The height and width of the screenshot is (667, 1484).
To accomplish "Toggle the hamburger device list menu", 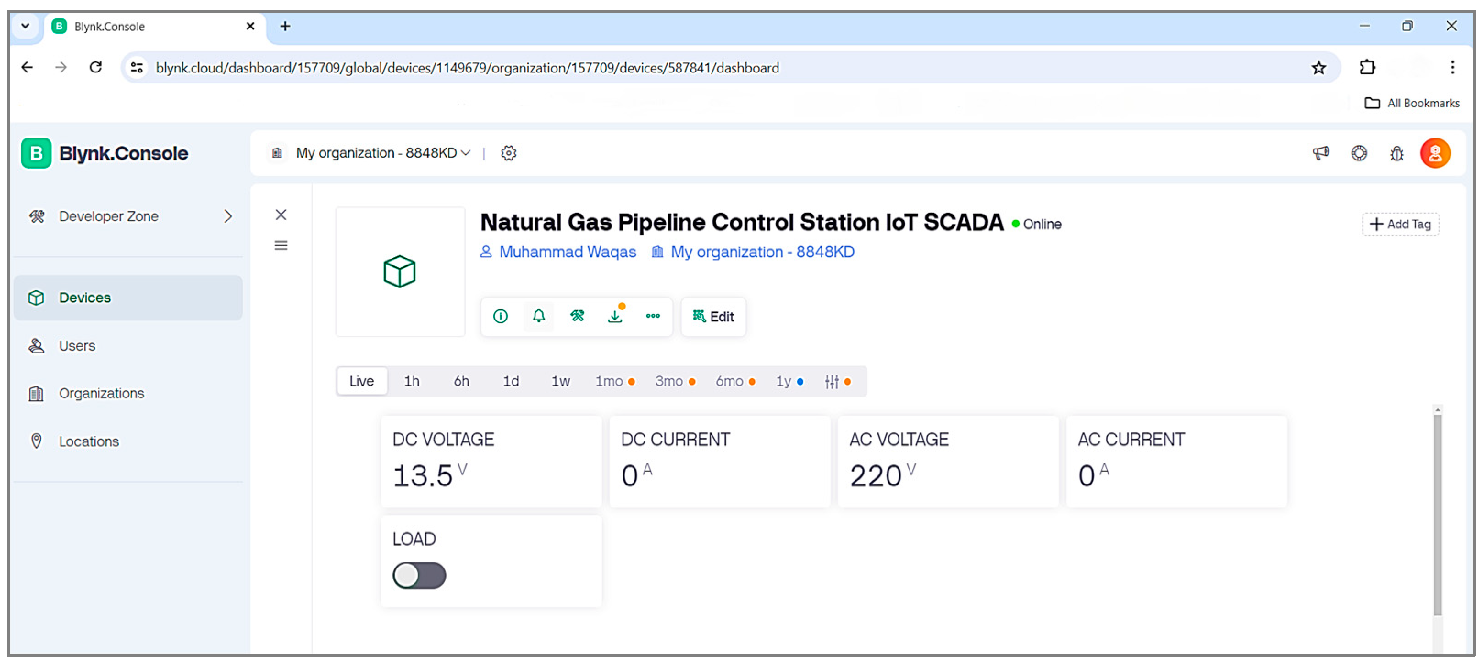I will pos(281,246).
